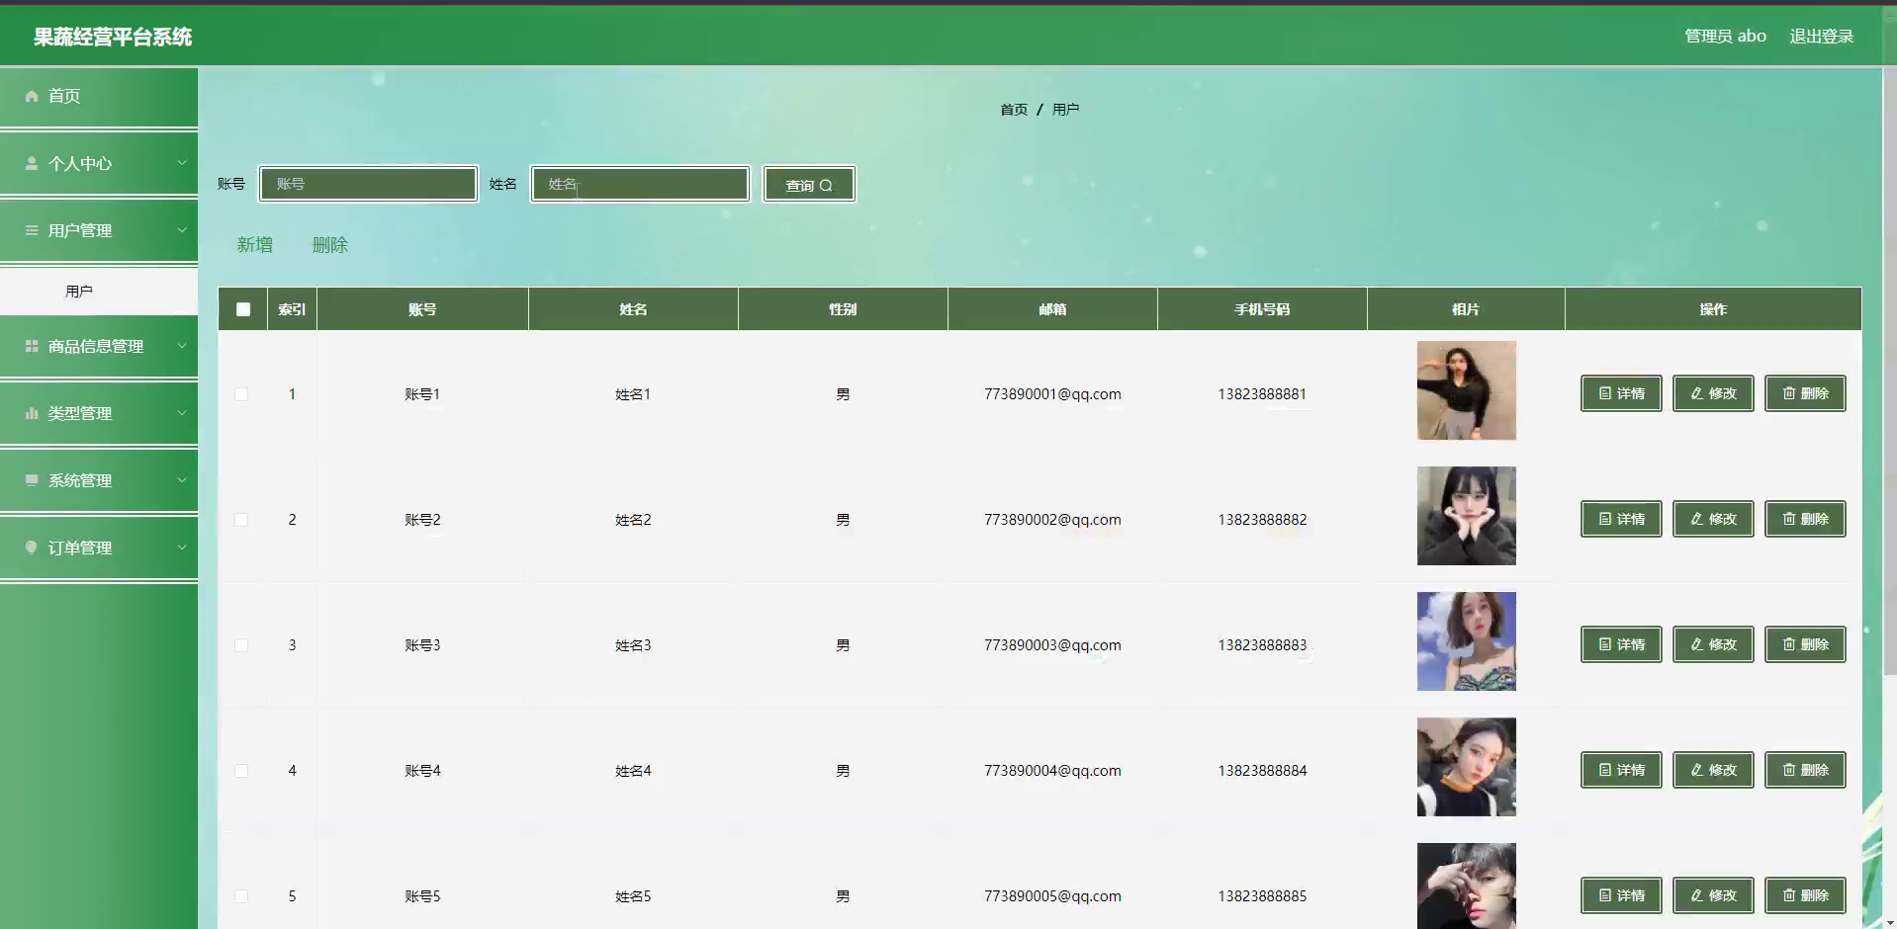Click the 详情 document icon in 账号5 row
1897x929 pixels.
point(1605,895)
